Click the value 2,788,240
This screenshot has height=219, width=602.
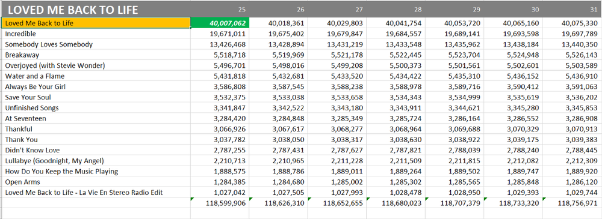pos(513,150)
